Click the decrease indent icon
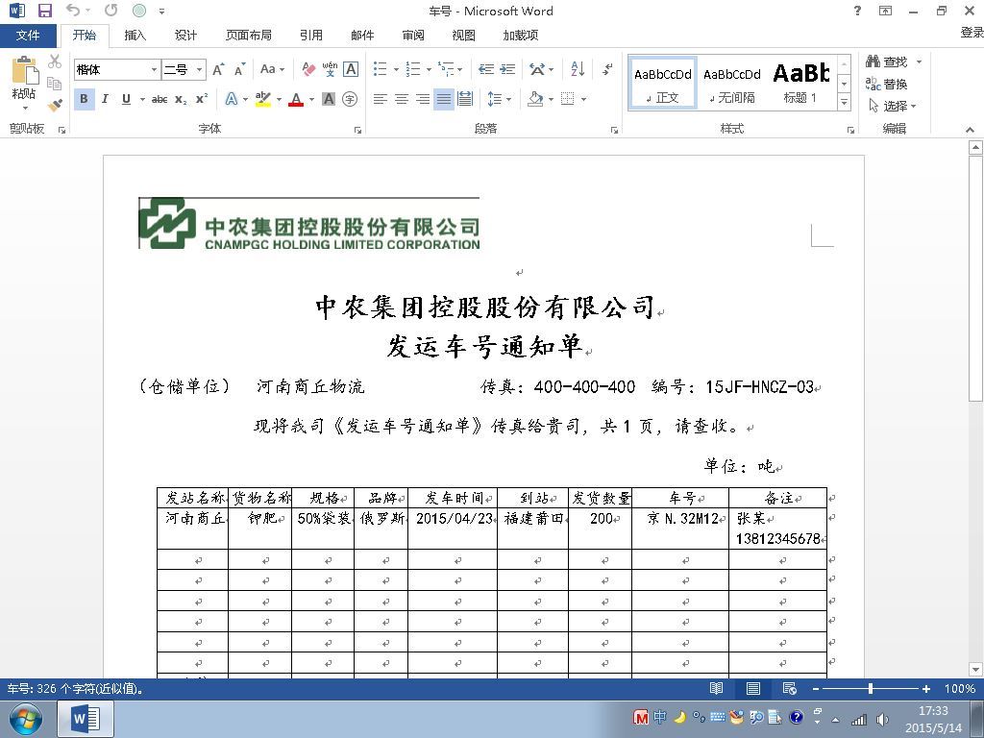This screenshot has width=984, height=738. pos(485,69)
